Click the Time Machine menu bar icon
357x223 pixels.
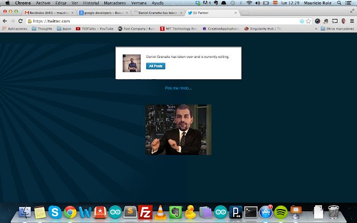point(233,3)
